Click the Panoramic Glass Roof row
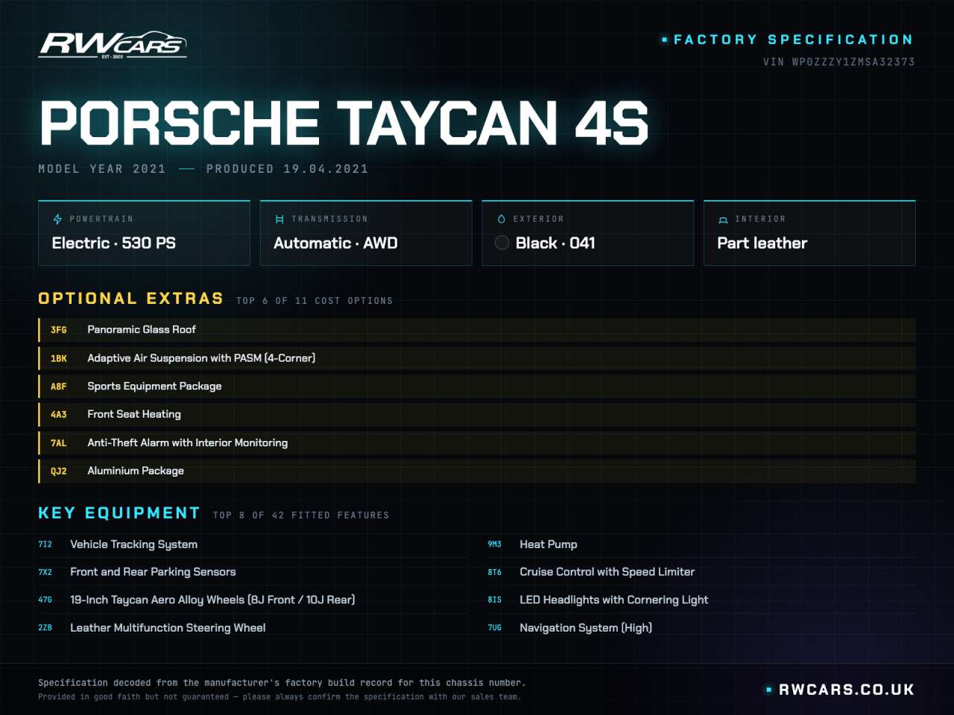Viewport: 954px width, 715px height. (477, 330)
